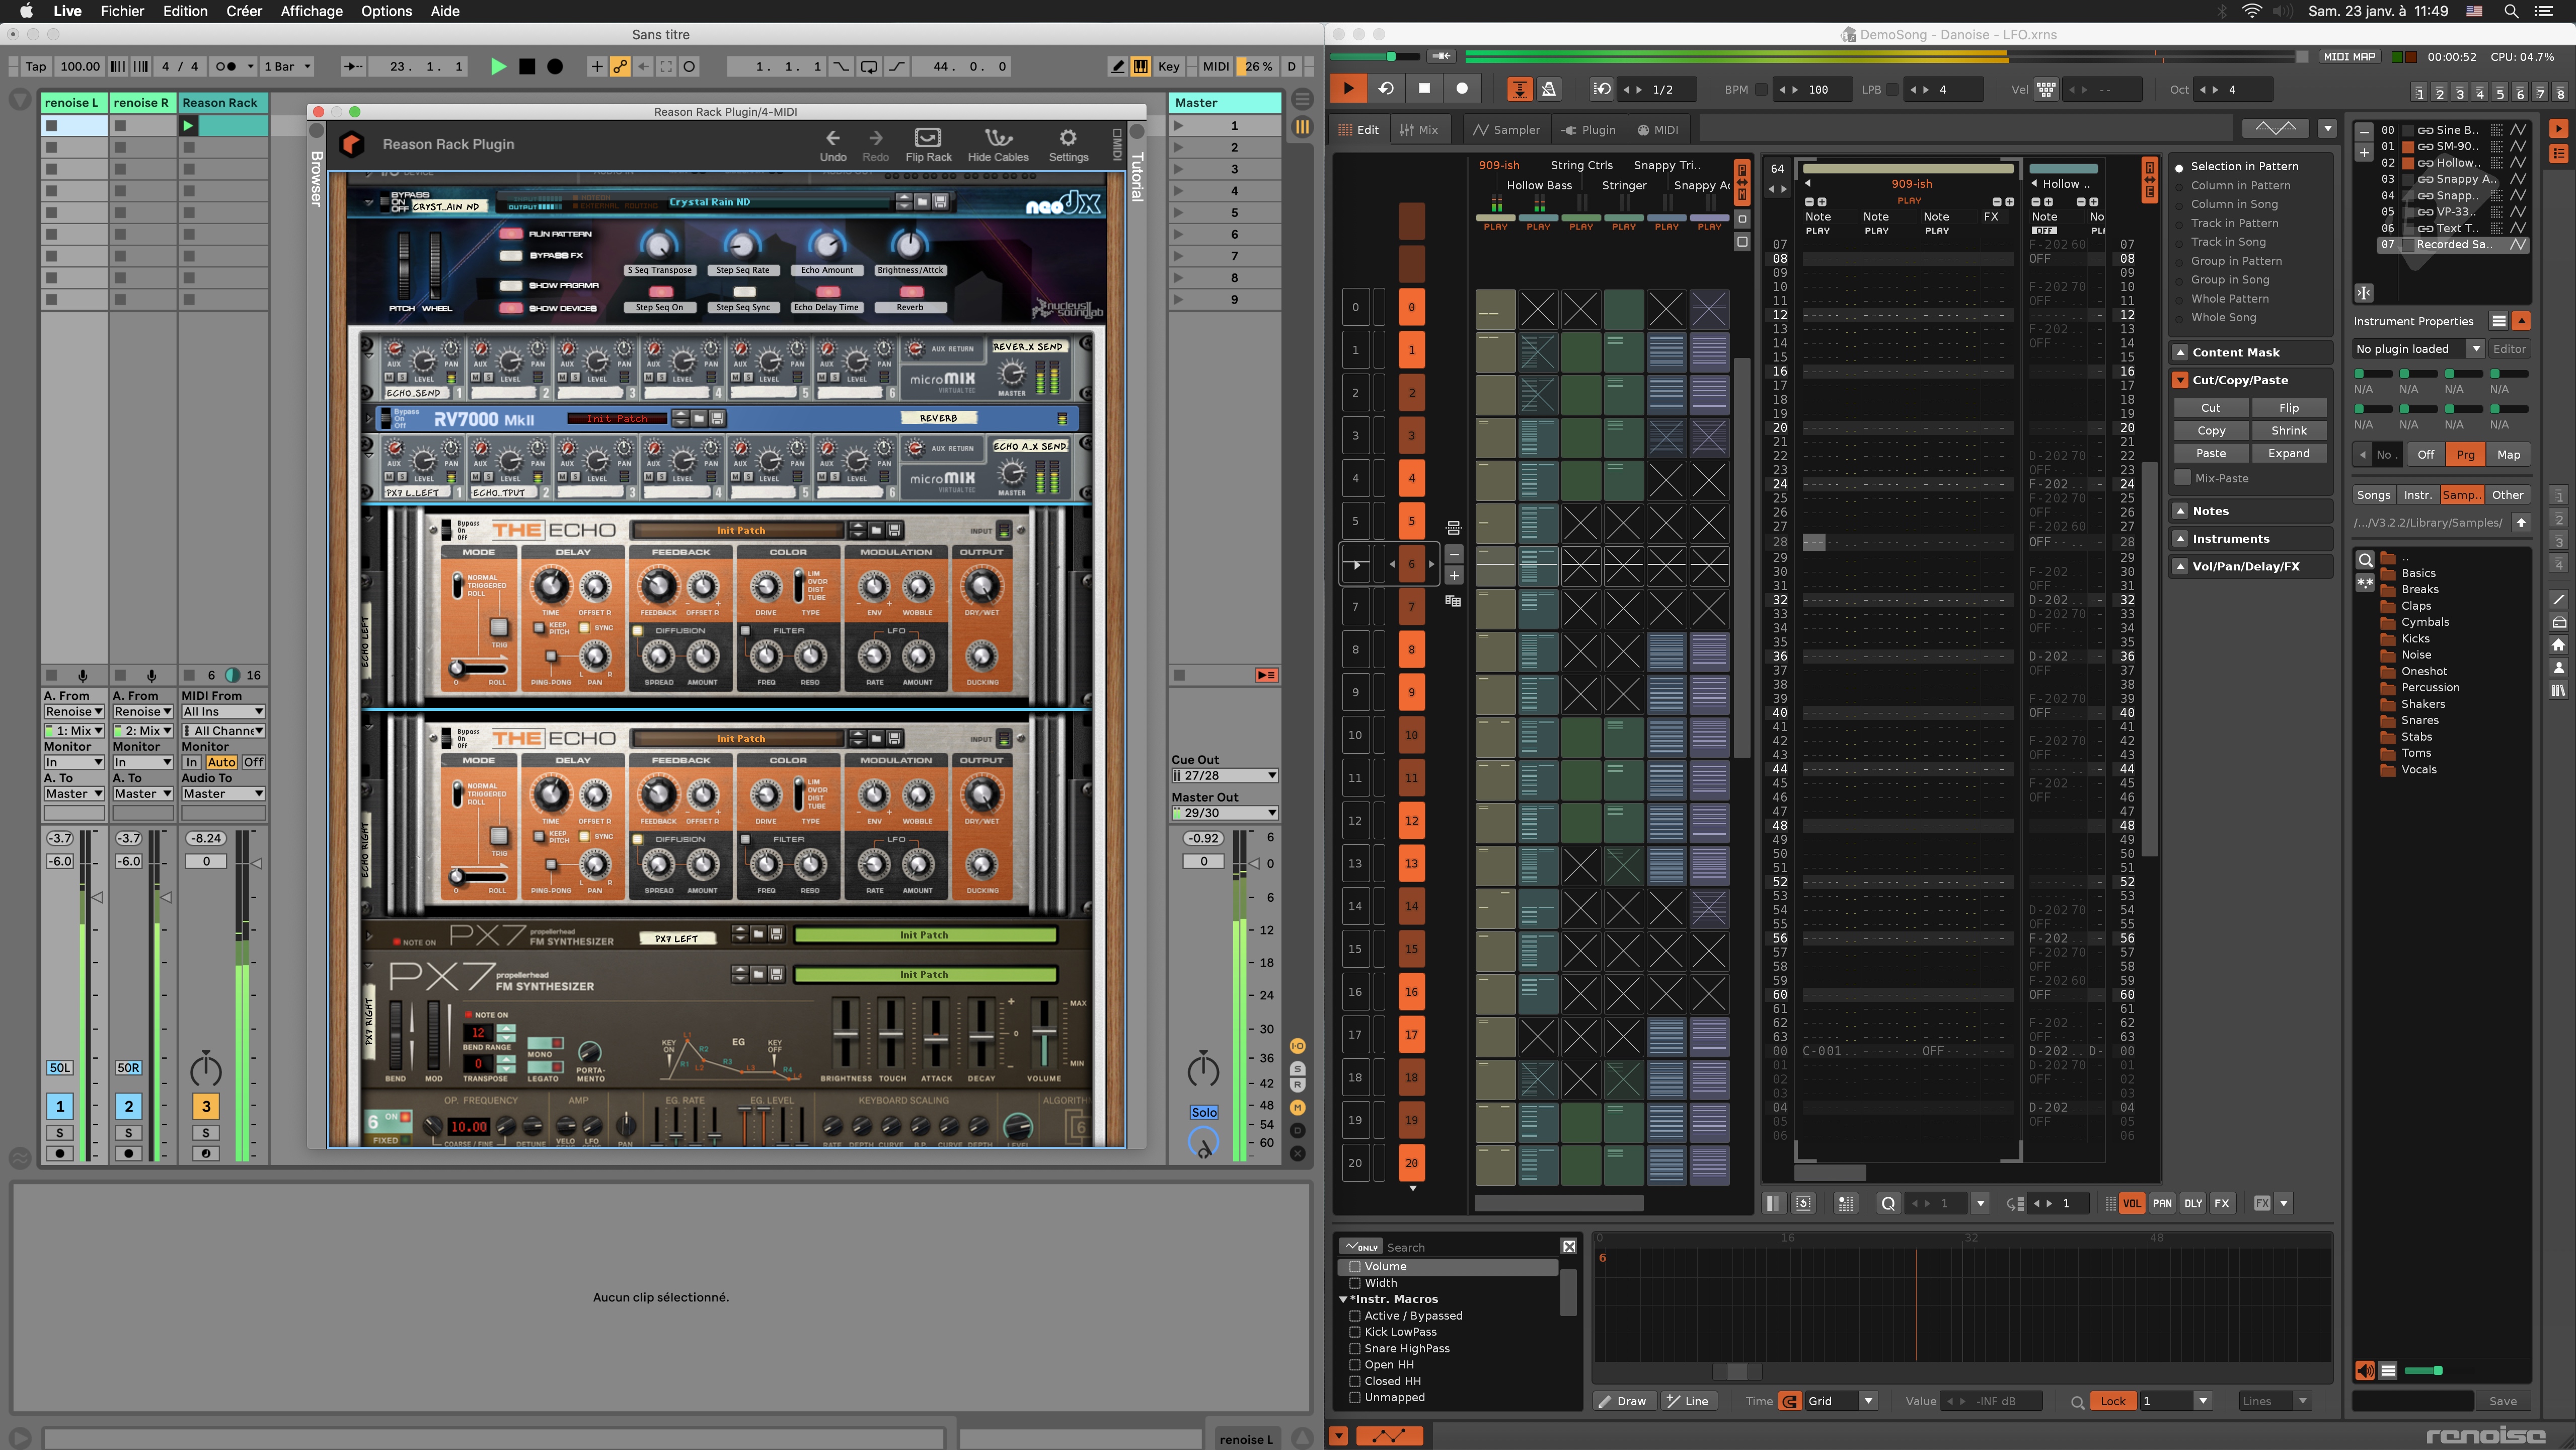Click Live Master volume fader
The height and width of the screenshot is (1450, 2576).
point(1255,863)
